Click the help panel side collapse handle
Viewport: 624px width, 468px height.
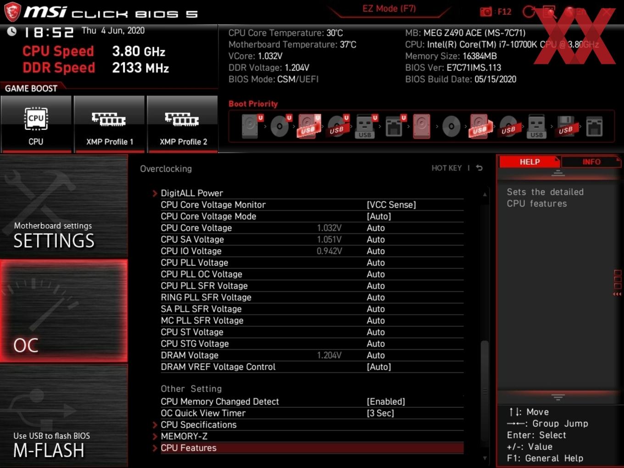coord(617,283)
